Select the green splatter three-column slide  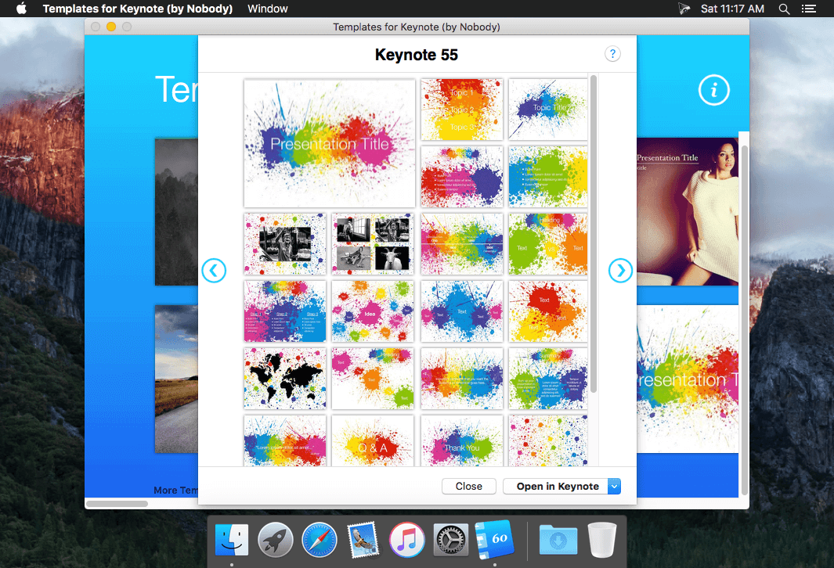point(548,379)
